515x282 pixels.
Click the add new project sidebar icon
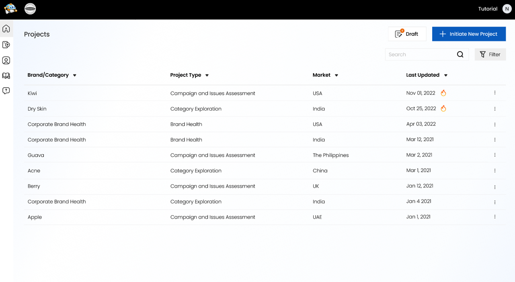coord(6,45)
